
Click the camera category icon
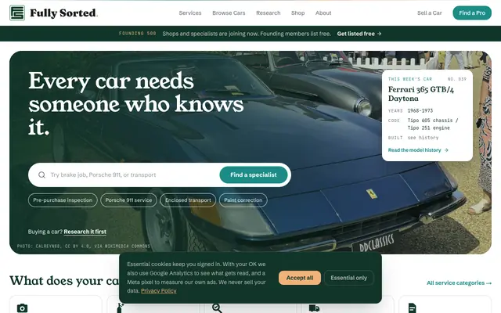[22, 308]
